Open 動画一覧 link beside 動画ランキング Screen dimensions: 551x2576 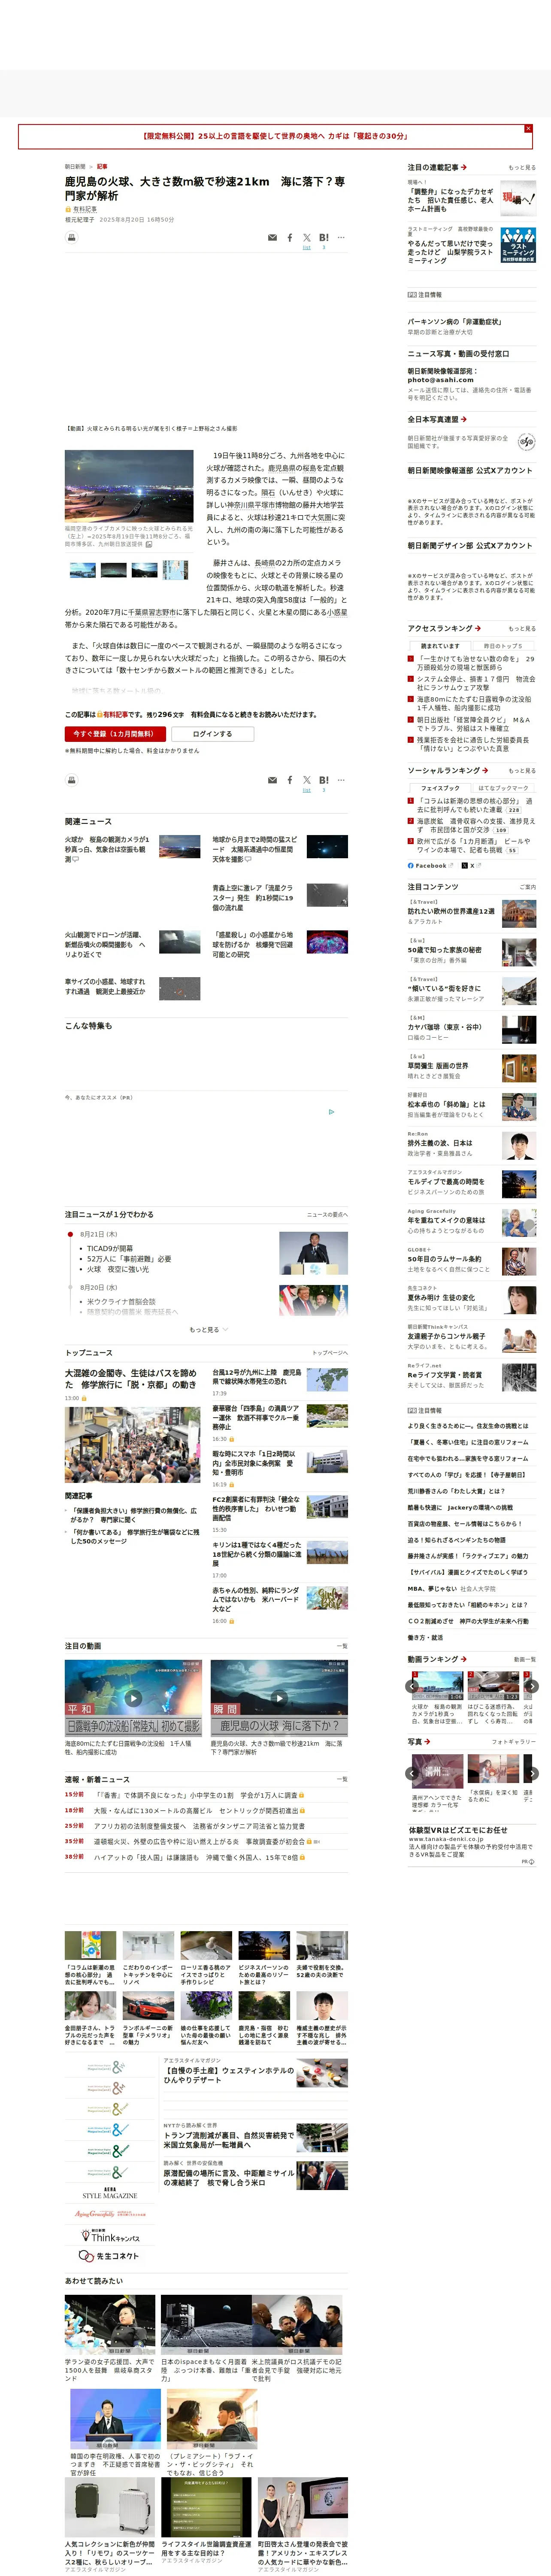point(525,1659)
